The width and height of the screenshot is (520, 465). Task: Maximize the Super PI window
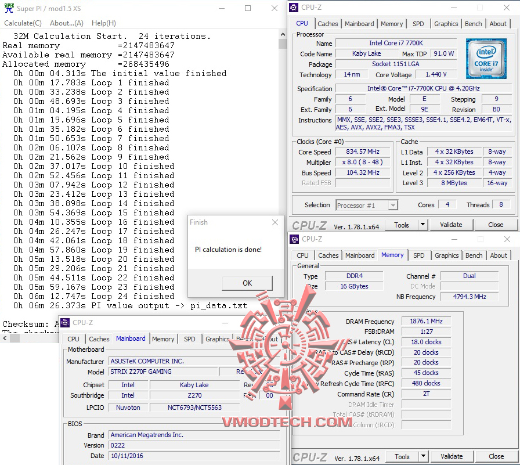pos(248,8)
